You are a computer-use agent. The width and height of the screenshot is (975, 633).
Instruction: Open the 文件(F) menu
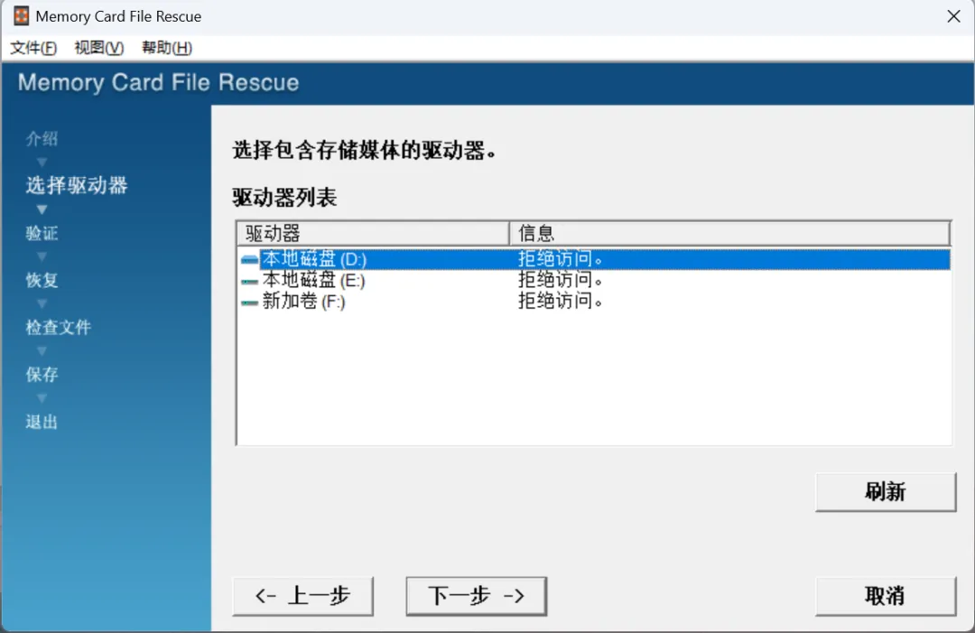(33, 48)
